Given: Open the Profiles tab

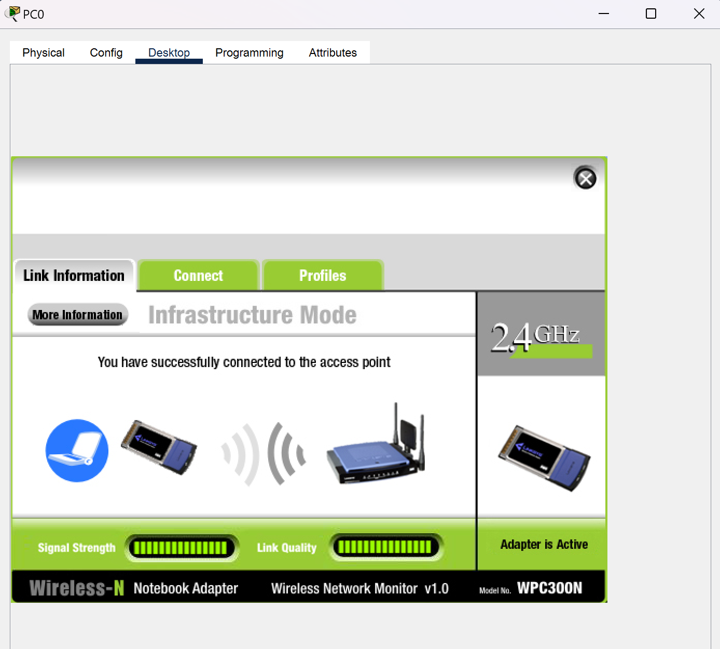Looking at the screenshot, I should tap(323, 276).
